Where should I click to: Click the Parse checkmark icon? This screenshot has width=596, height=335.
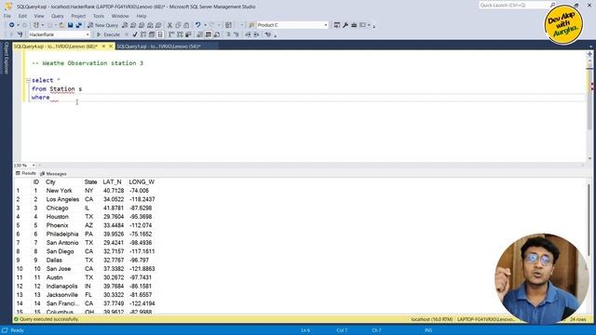coord(135,34)
